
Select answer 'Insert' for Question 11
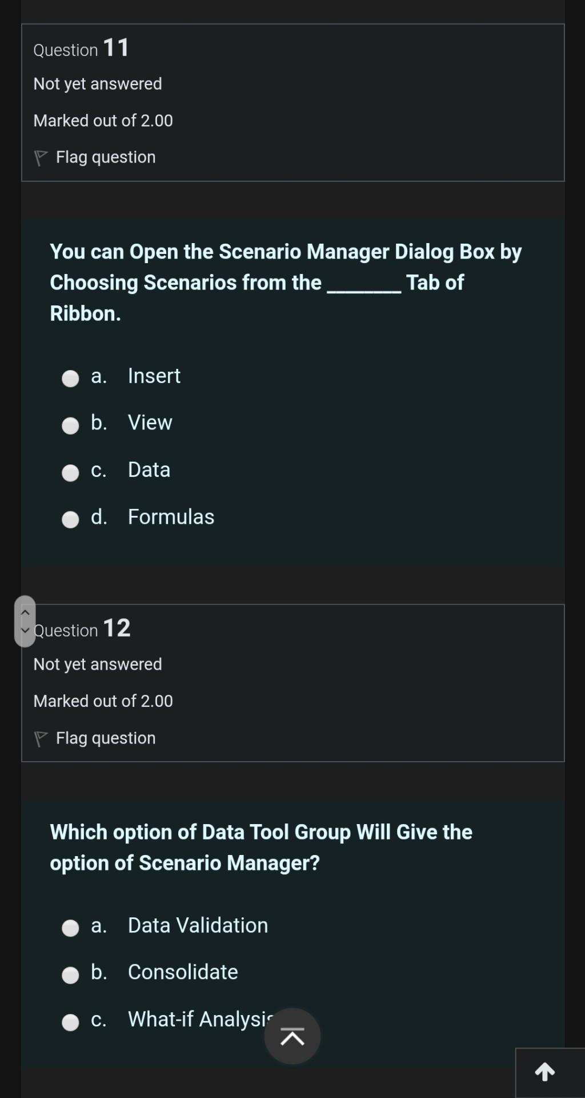[x=70, y=378]
